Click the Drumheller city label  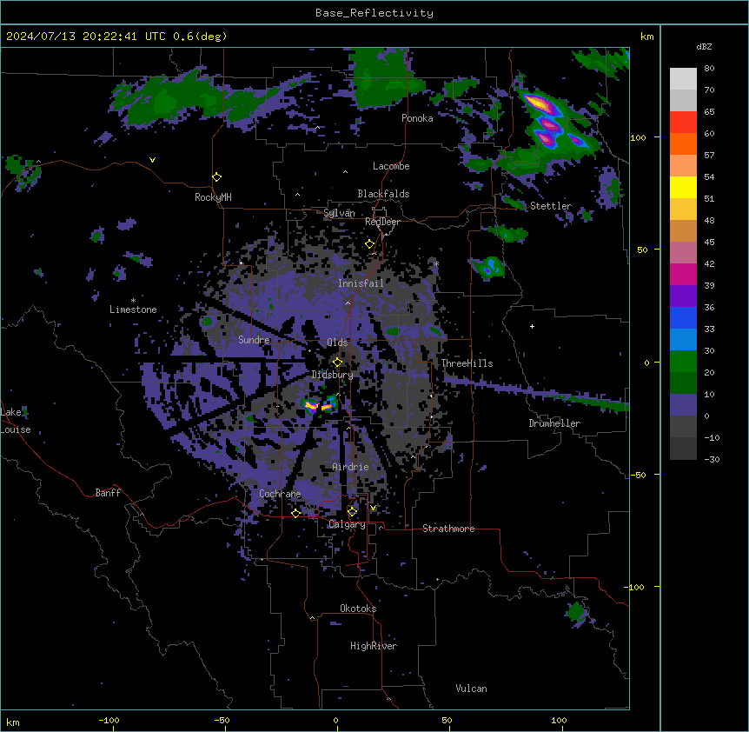(x=554, y=423)
